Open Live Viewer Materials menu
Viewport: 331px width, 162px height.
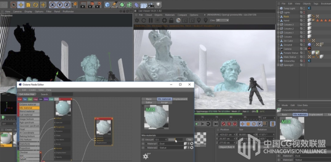coord(170,15)
